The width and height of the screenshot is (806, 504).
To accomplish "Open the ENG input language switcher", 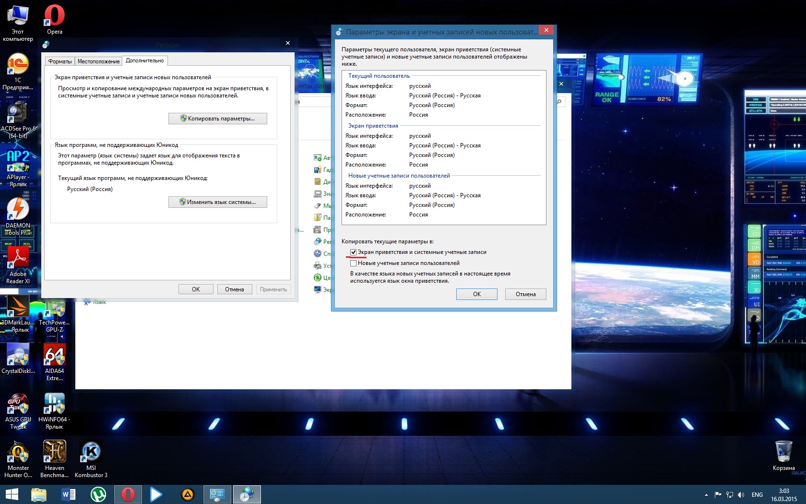I will [x=757, y=494].
